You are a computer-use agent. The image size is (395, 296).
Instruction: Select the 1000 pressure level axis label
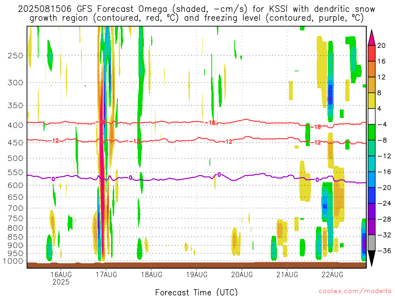pyautogui.click(x=14, y=261)
